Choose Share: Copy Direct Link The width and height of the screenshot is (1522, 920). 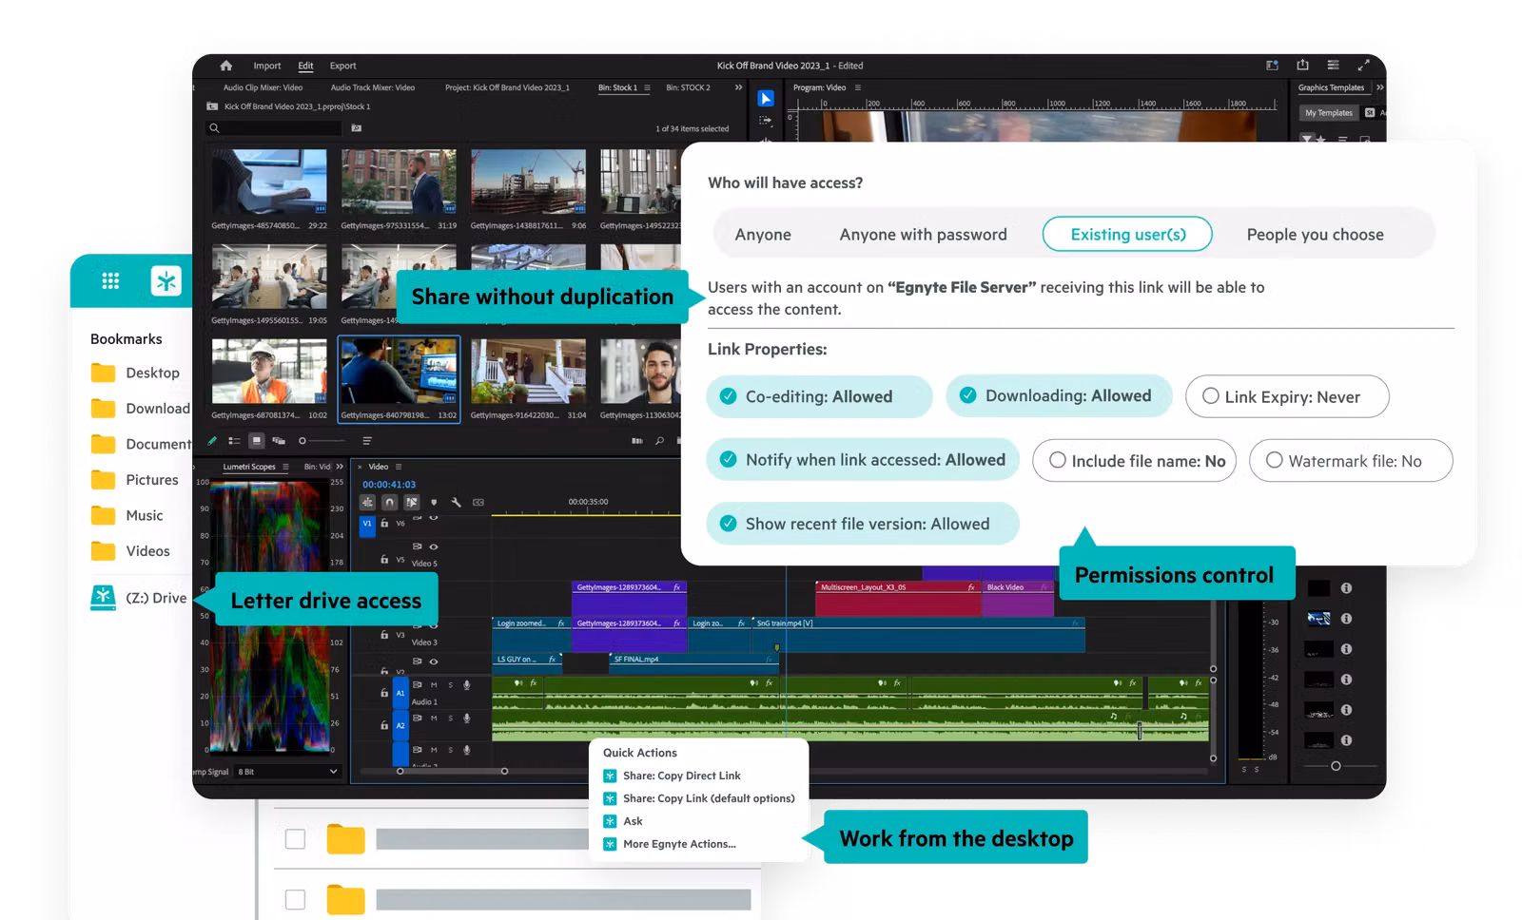(681, 776)
